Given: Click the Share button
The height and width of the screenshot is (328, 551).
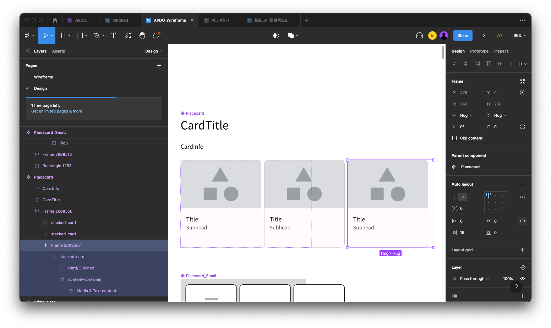Looking at the screenshot, I should click(x=463, y=35).
